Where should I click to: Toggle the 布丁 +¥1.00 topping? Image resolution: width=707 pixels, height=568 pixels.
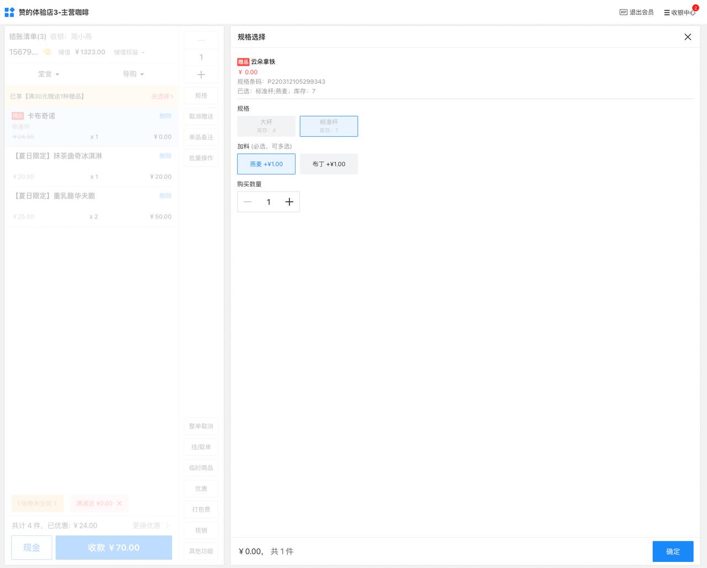(329, 164)
